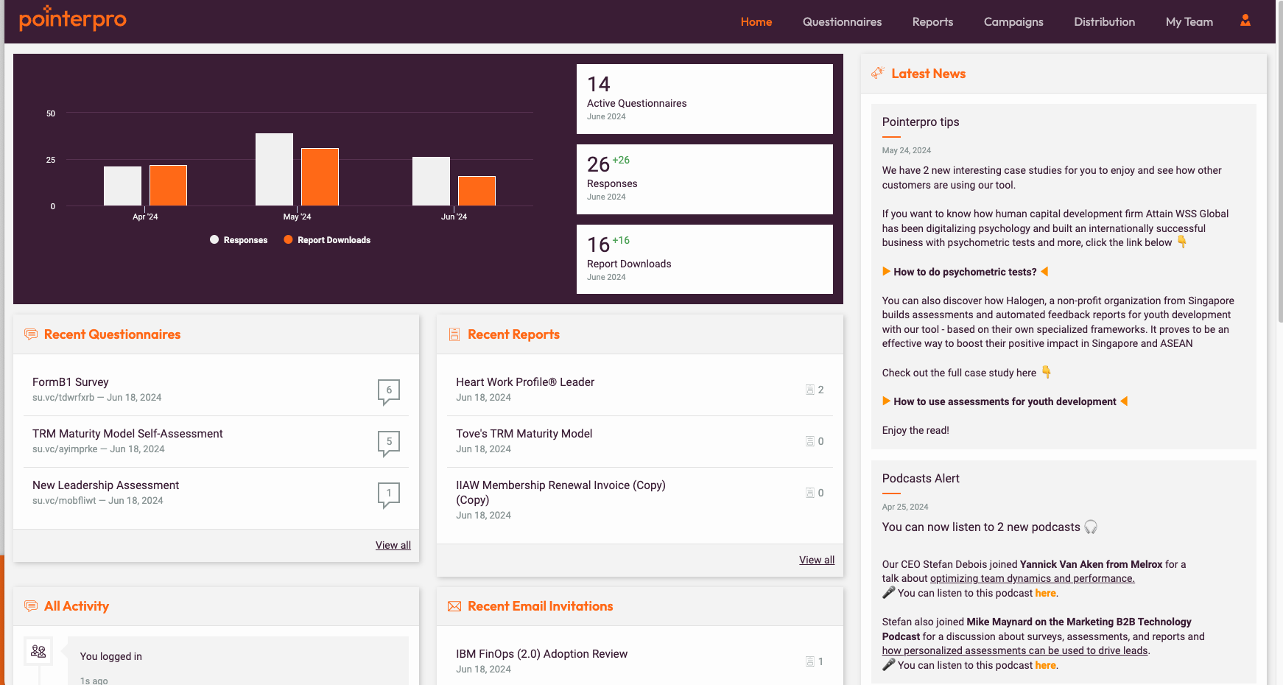Click the Pointerpro tips news heading
Viewport: 1283px width, 685px height.
tap(921, 122)
